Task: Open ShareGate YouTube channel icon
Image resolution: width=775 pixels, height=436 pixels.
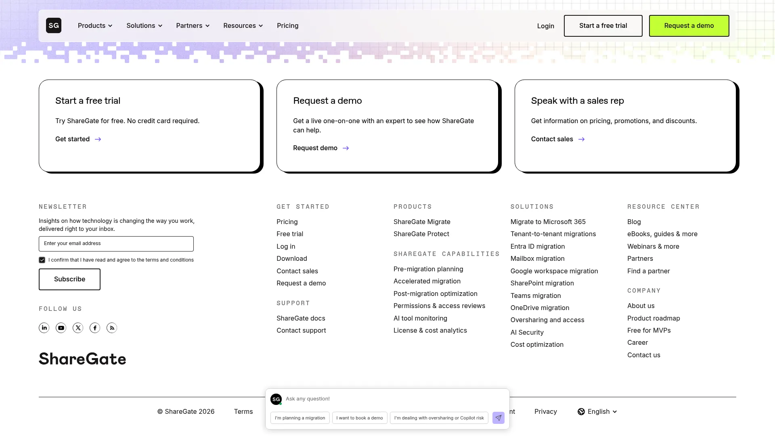Action: click(61, 328)
